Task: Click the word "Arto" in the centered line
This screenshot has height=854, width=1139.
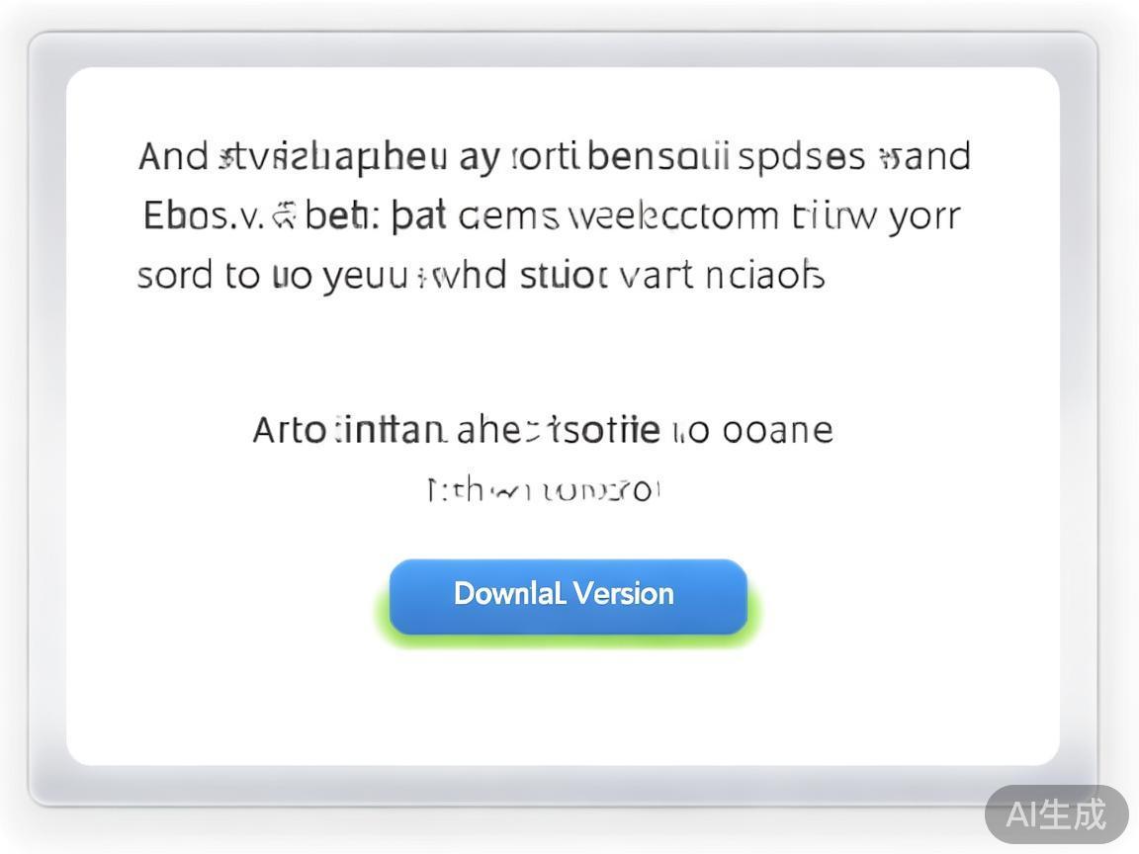Action: pos(289,430)
